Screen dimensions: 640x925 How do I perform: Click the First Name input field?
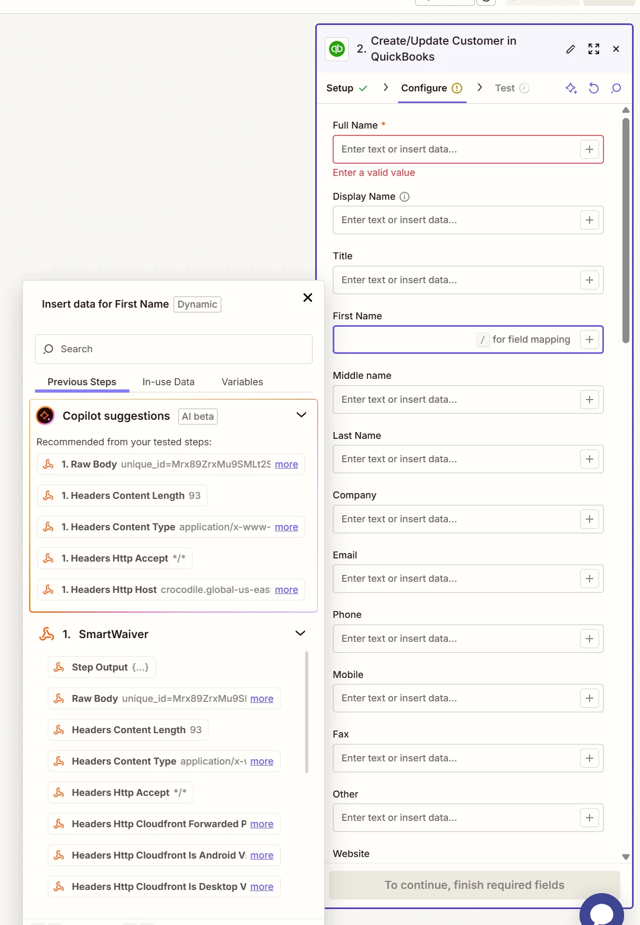point(468,340)
